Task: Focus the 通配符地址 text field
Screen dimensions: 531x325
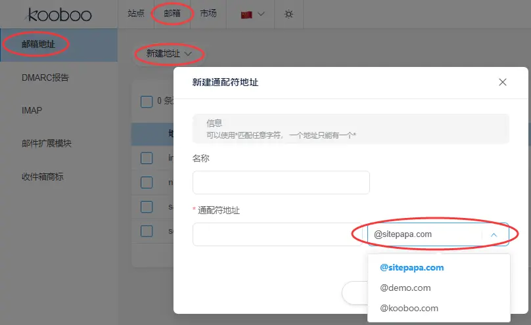Action: click(276, 234)
